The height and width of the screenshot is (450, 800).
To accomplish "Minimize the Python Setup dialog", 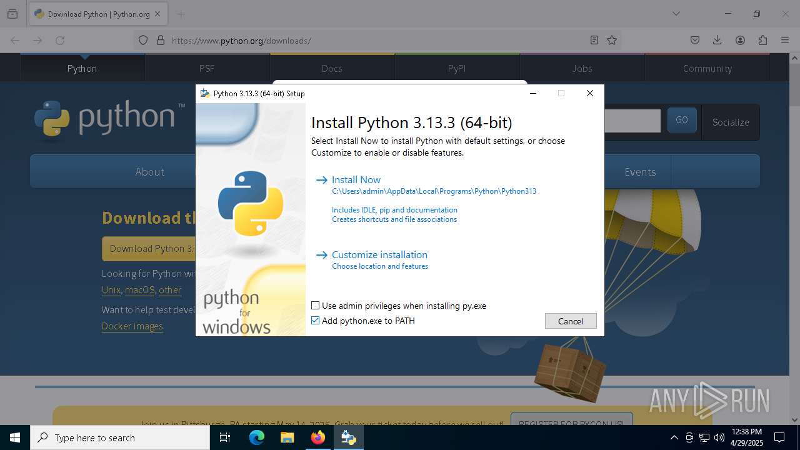I will 533,93.
